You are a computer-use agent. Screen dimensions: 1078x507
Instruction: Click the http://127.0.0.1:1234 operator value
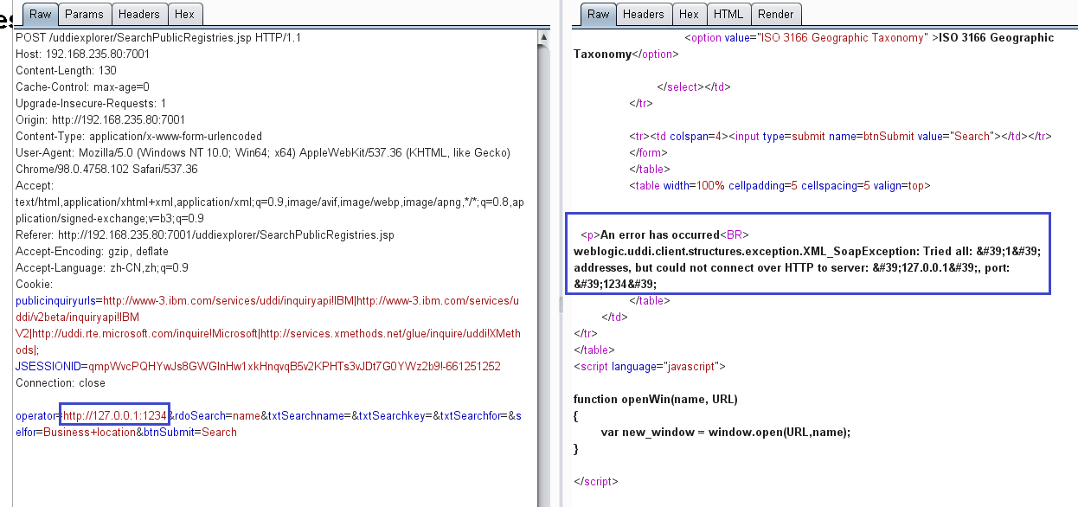click(114, 416)
